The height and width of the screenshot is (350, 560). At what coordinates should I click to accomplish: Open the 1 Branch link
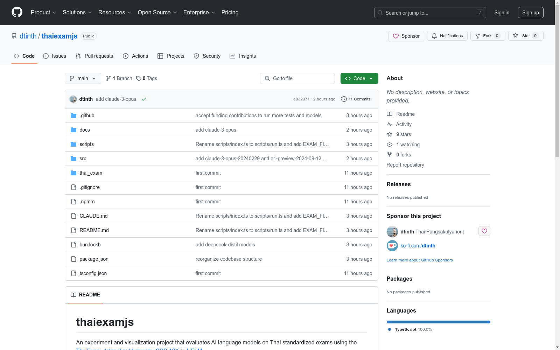[119, 78]
